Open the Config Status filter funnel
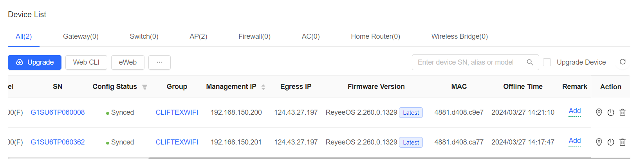Screen dimensions: 637x159 pyautogui.click(x=144, y=87)
